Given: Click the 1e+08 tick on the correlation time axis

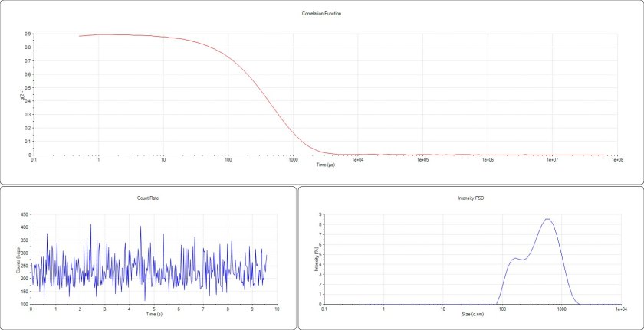Looking at the screenshot, I should (617, 160).
